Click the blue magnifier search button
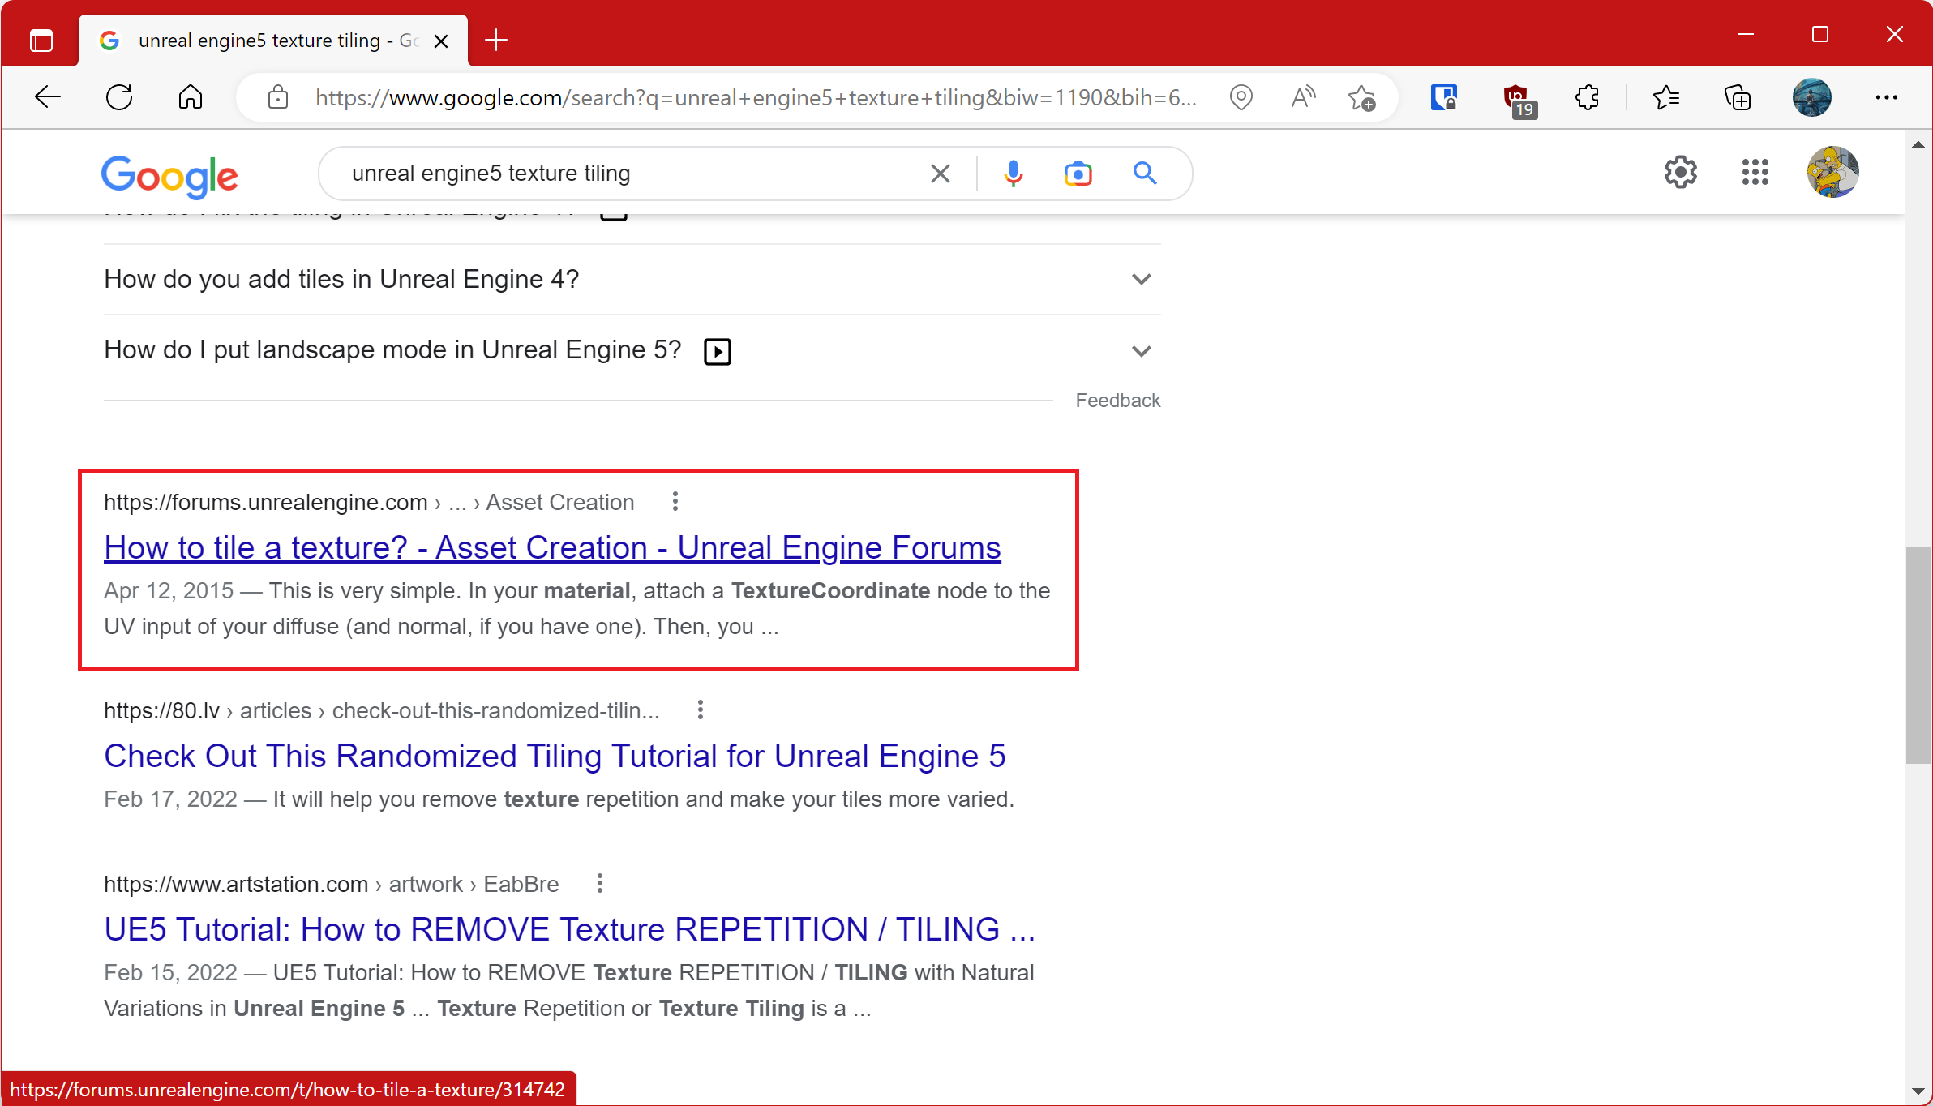1933x1106 pixels. 1144,174
